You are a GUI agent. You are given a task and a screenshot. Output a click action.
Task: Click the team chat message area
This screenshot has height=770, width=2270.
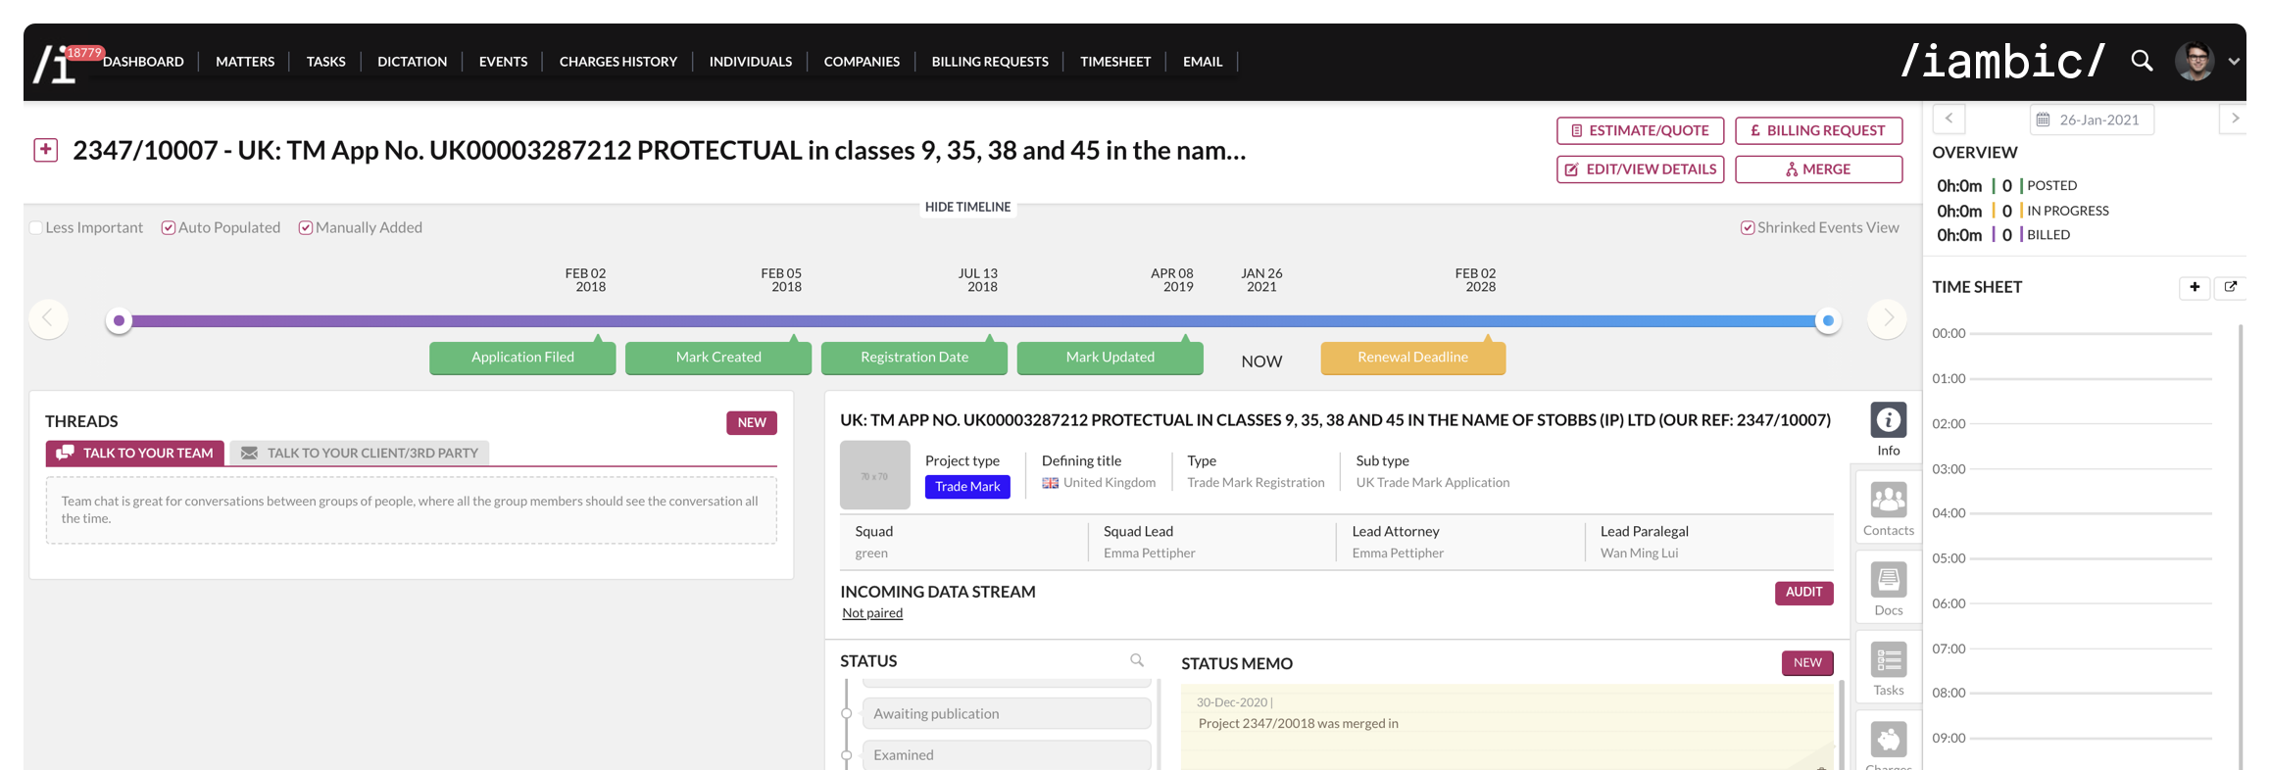pos(412,510)
